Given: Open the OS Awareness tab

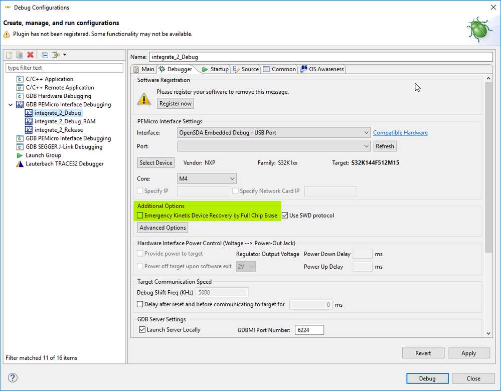Looking at the screenshot, I should 322,69.
